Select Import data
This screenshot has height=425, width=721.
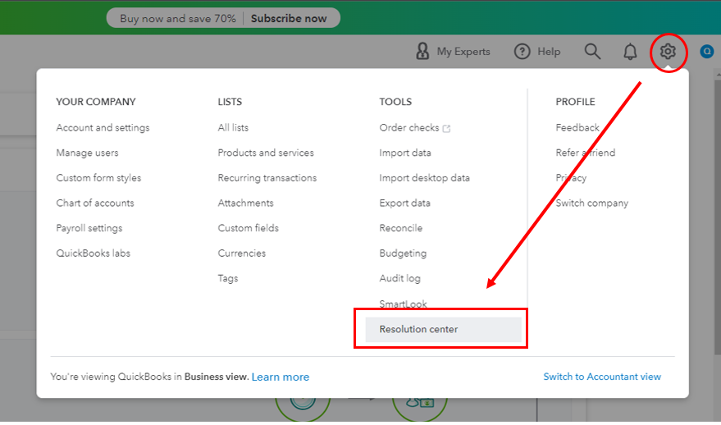pos(405,153)
